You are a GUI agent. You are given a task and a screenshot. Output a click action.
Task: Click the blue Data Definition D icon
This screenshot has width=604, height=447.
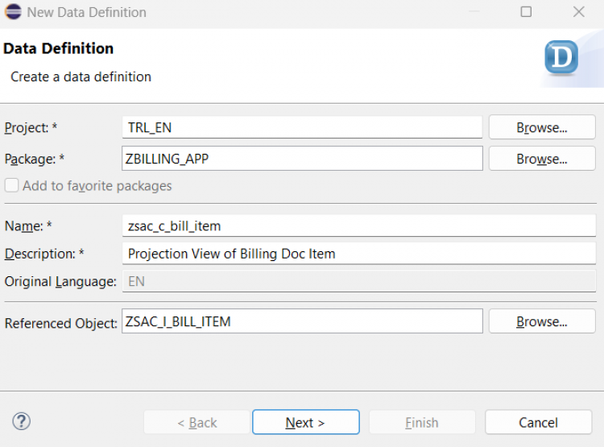click(561, 57)
